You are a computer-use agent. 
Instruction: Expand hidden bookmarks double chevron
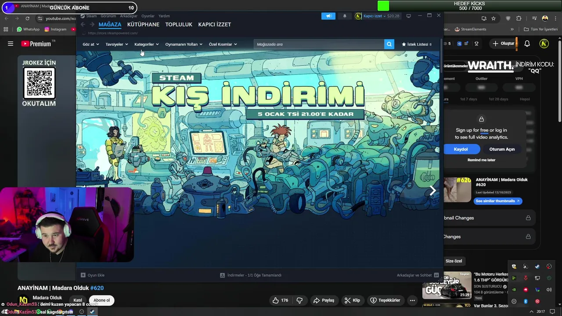coord(512,29)
